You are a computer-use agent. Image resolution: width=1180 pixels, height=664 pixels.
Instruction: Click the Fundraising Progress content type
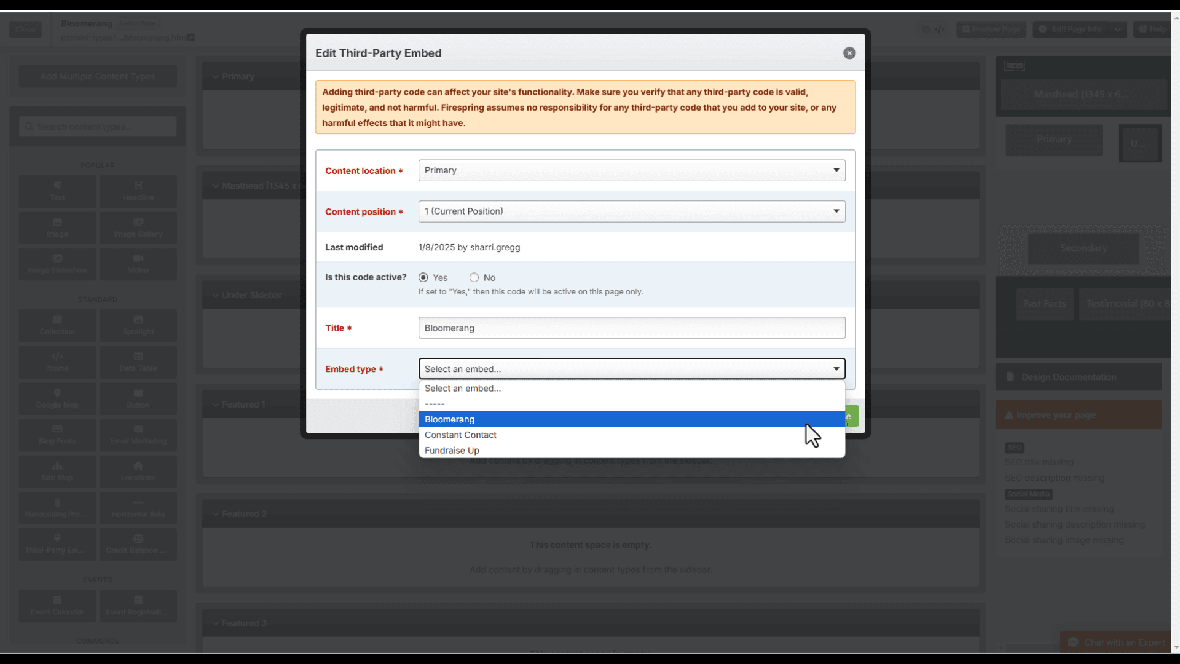57,508
